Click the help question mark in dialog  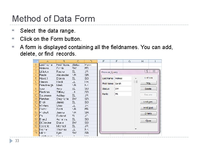coord(147,71)
